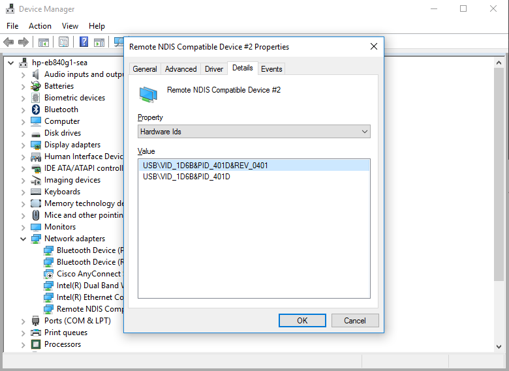Click the Properties toolbar icon

coord(64,42)
